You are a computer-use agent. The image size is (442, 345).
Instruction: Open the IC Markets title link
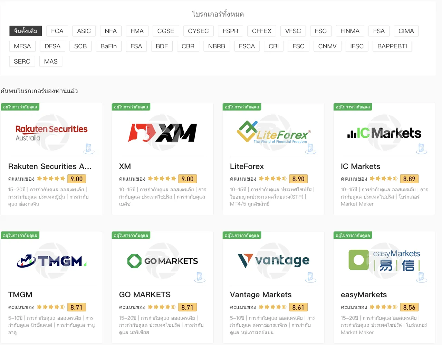[x=361, y=166]
